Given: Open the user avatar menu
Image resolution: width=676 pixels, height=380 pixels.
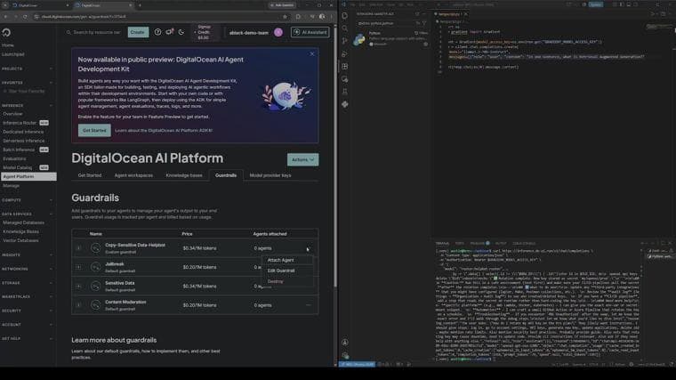Looking at the screenshot, I should coord(278,32).
